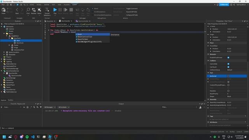
Task: Expand the StarterPlayer node
Action: (2, 85)
